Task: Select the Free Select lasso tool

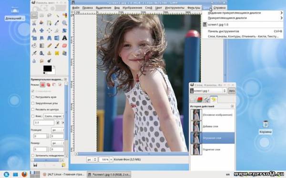Action: [x=49, y=15]
